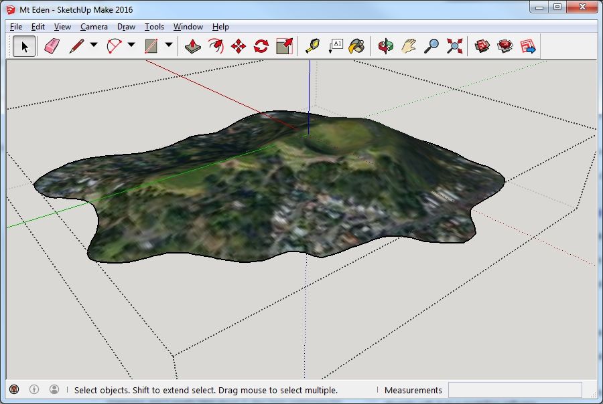Pick the Rotate tool
603x404 pixels.
pos(261,46)
